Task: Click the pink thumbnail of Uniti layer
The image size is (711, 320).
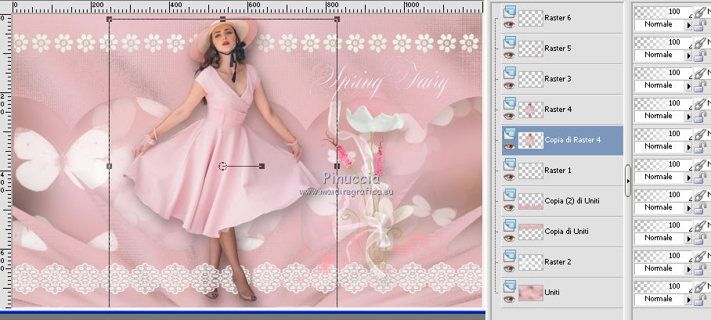Action: (x=531, y=293)
